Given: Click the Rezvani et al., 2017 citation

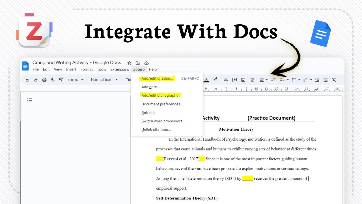Looking at the screenshot, I should (181, 159).
